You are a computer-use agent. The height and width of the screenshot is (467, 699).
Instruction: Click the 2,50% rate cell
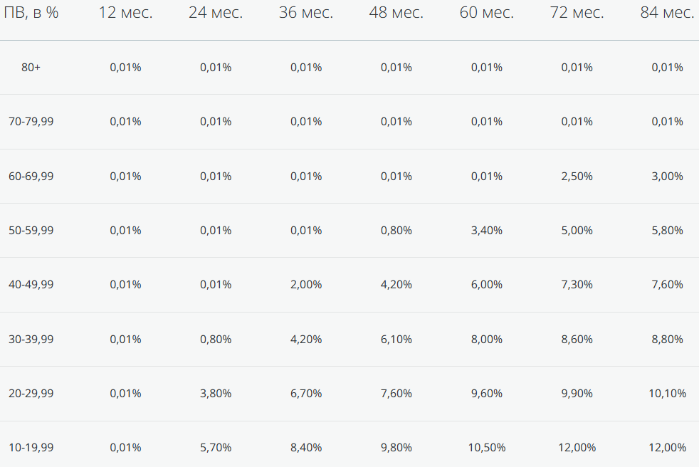click(x=577, y=177)
